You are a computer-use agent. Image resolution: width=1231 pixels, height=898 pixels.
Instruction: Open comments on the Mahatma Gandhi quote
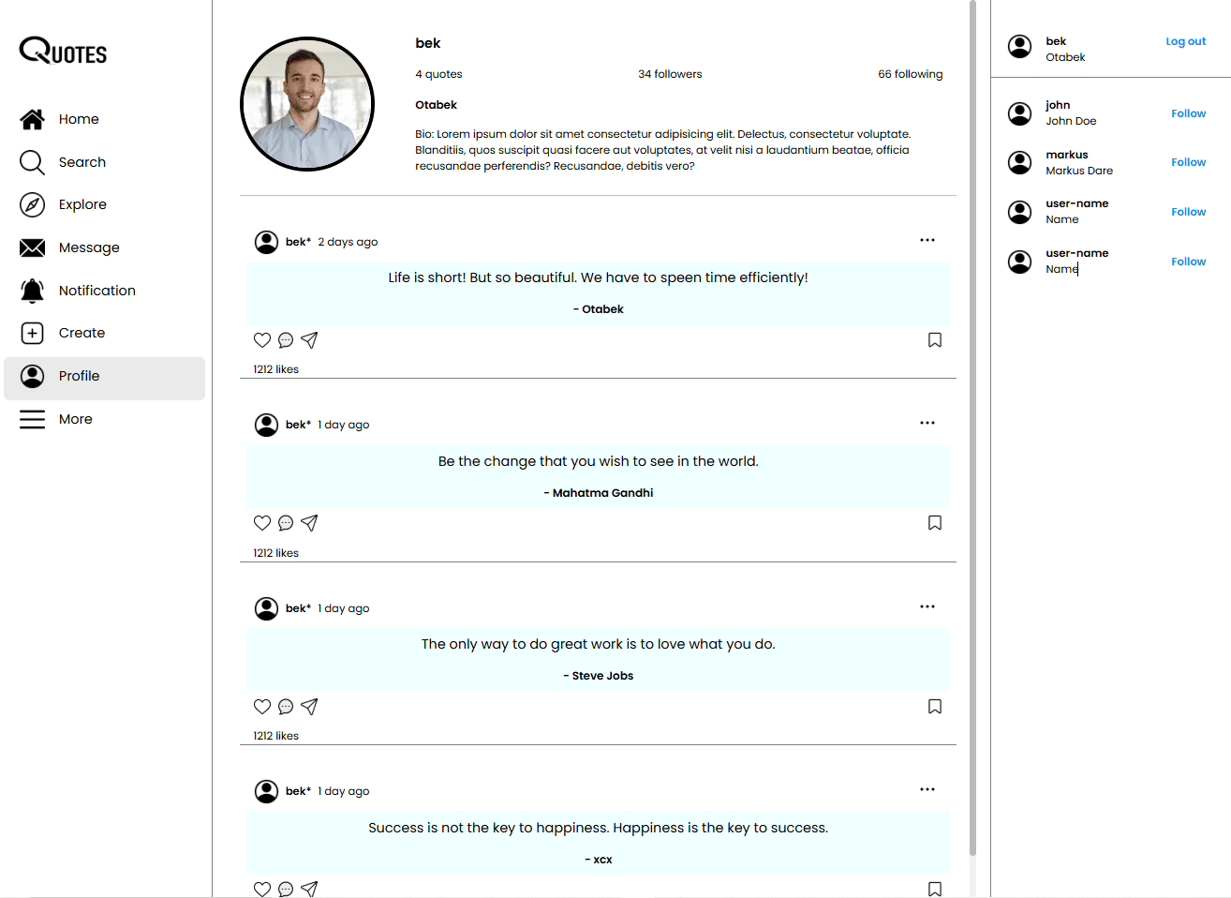pos(286,523)
